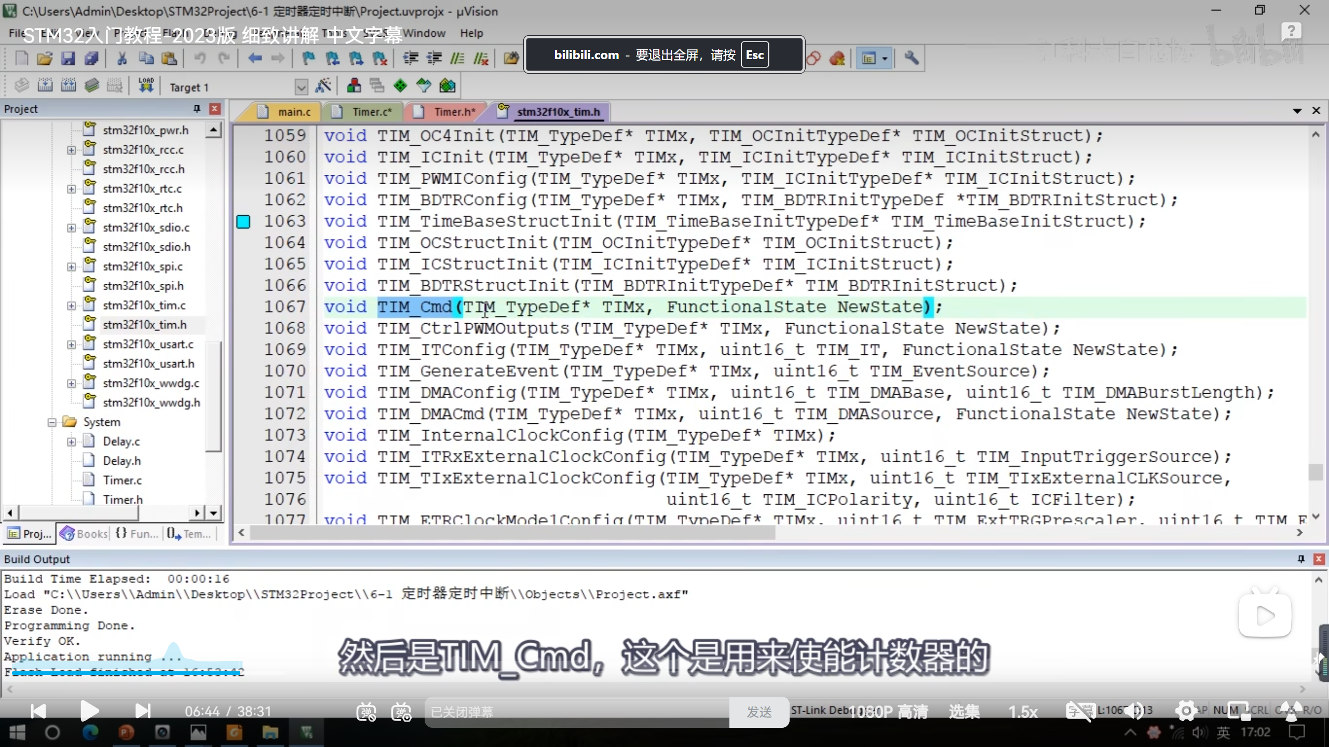Click the Configuration wrench icon

(x=911, y=58)
